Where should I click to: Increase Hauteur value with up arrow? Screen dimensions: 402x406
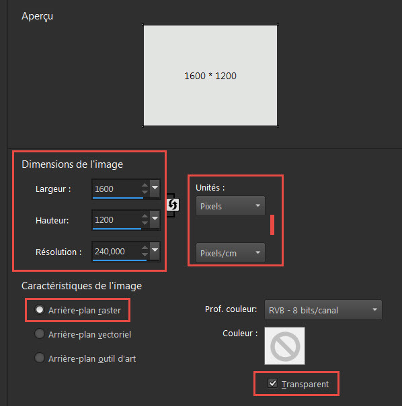[145, 216]
